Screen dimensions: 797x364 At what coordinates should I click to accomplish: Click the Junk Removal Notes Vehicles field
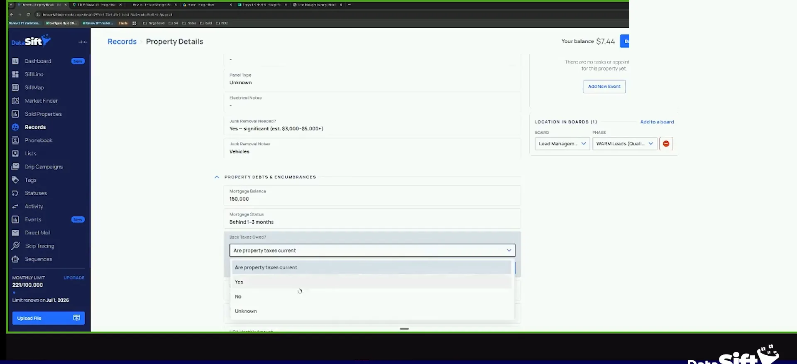372,148
